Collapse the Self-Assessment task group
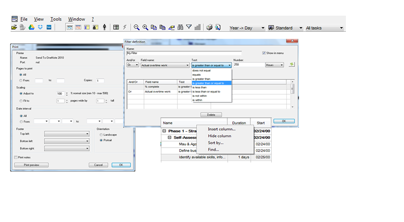The image size is (404, 222). pyautogui.click(x=169, y=137)
